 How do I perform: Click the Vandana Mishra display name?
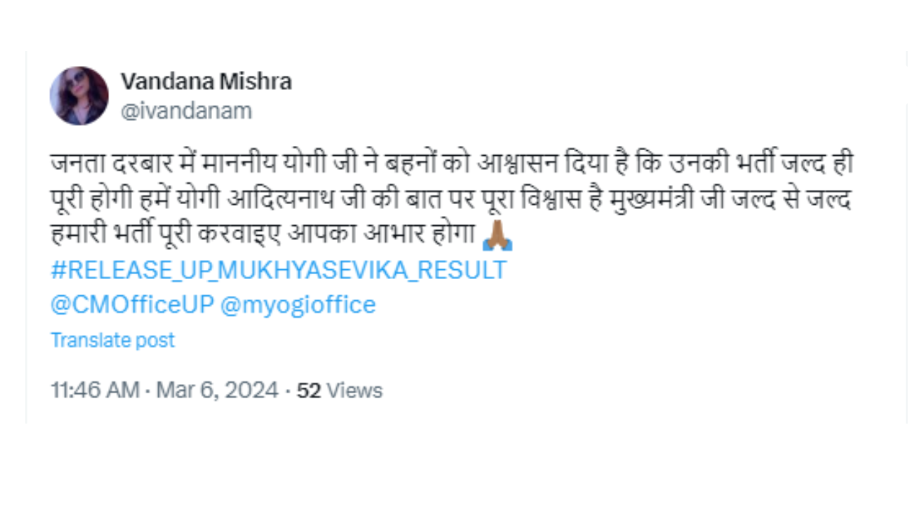tap(206, 81)
